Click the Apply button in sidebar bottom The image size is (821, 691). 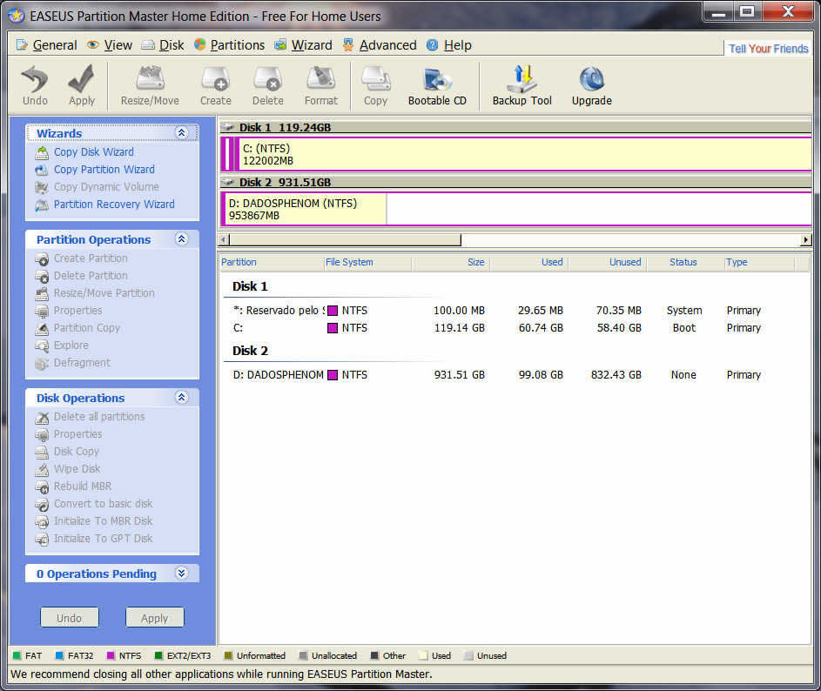[154, 618]
